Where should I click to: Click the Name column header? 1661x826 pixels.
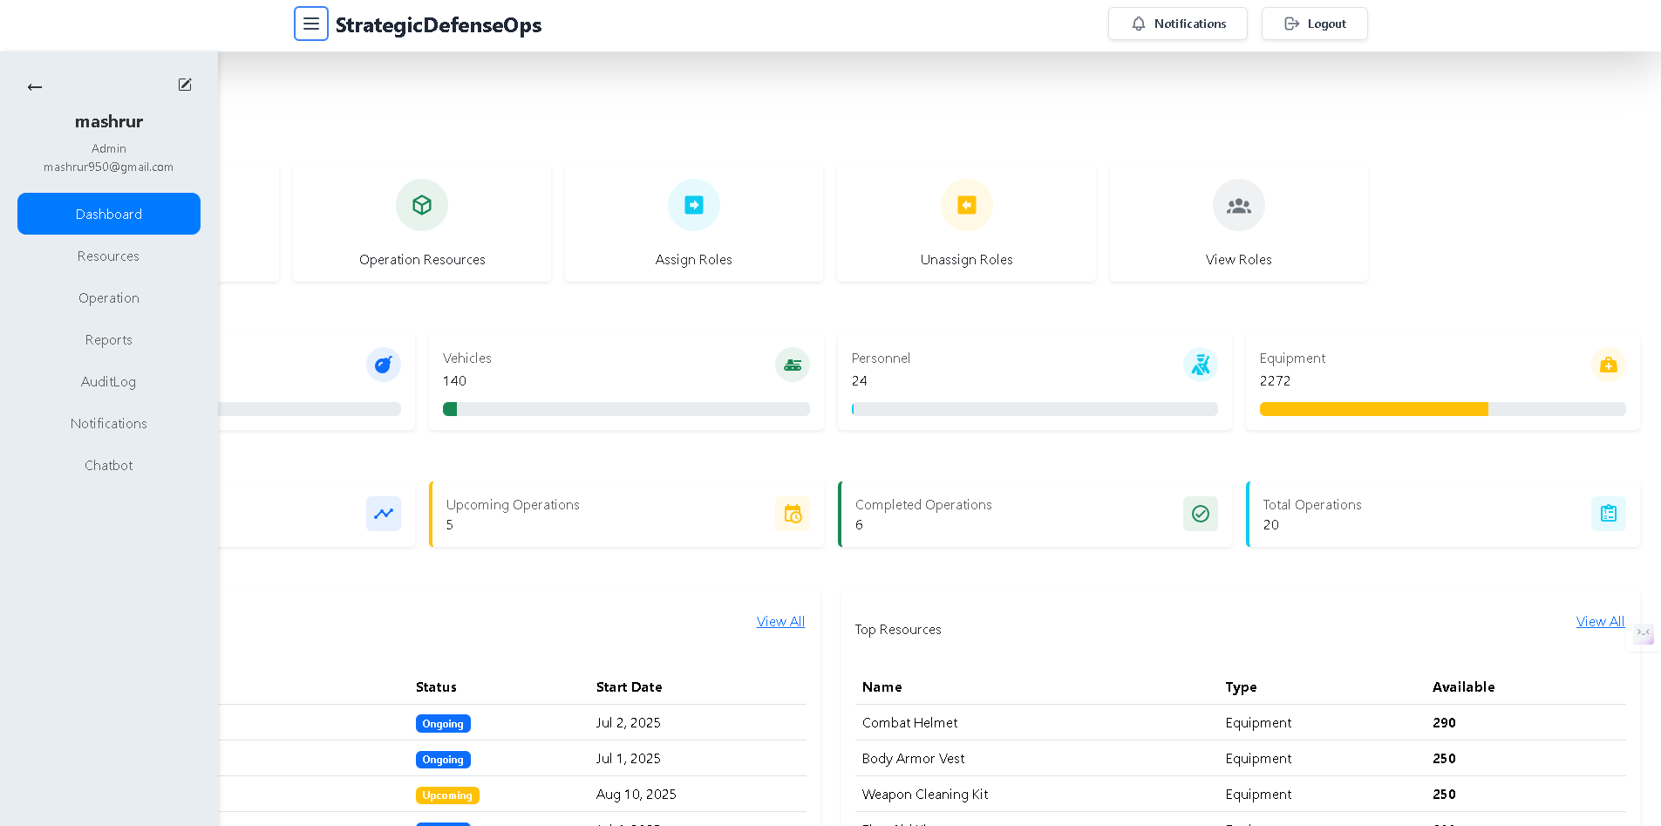(x=882, y=686)
